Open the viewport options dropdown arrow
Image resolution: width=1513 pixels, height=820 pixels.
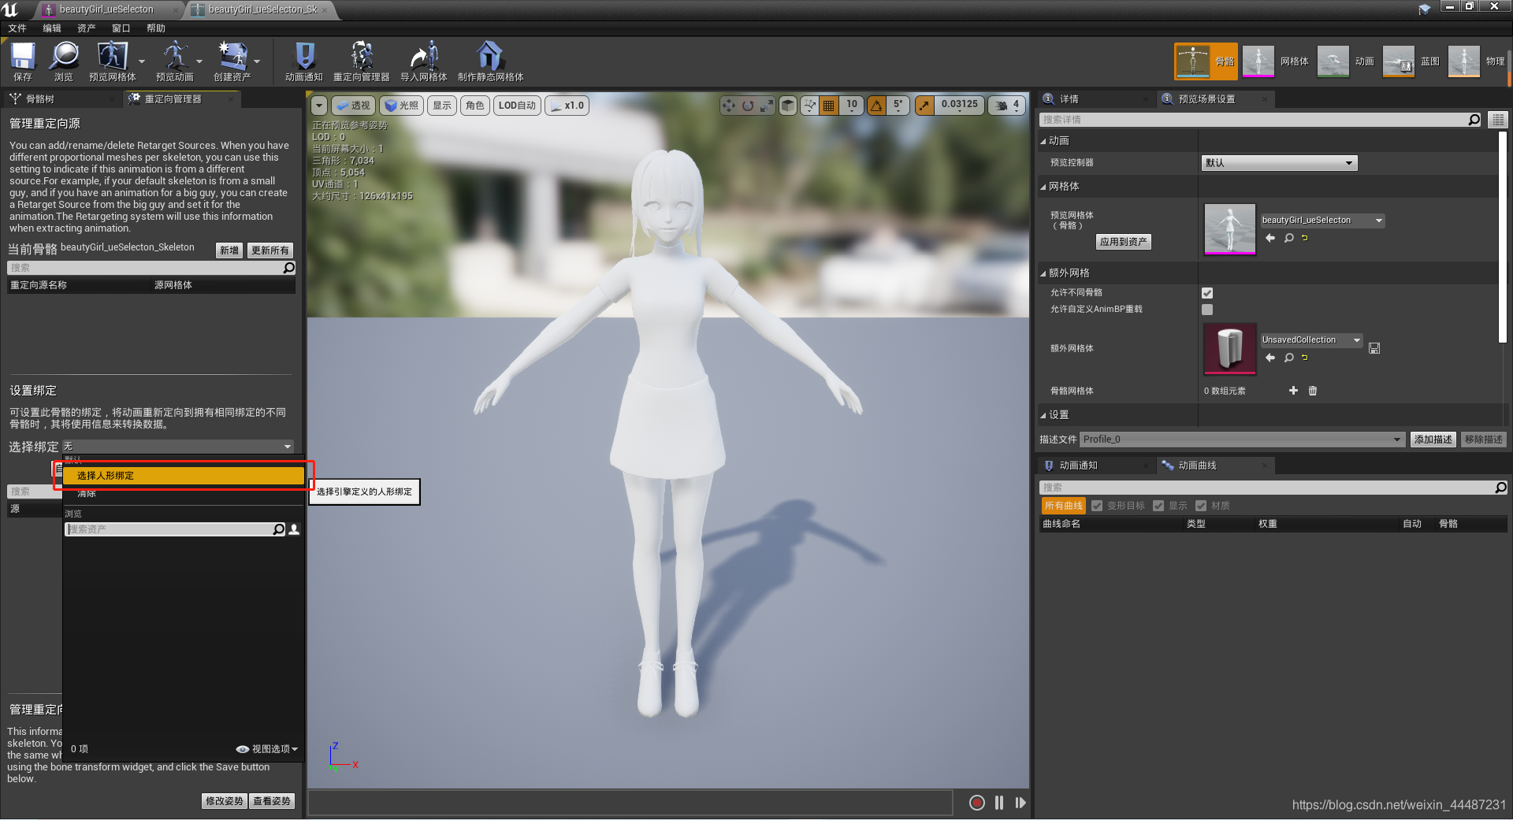[x=319, y=106]
